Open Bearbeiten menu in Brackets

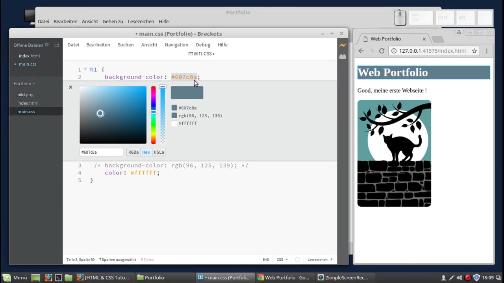98,45
